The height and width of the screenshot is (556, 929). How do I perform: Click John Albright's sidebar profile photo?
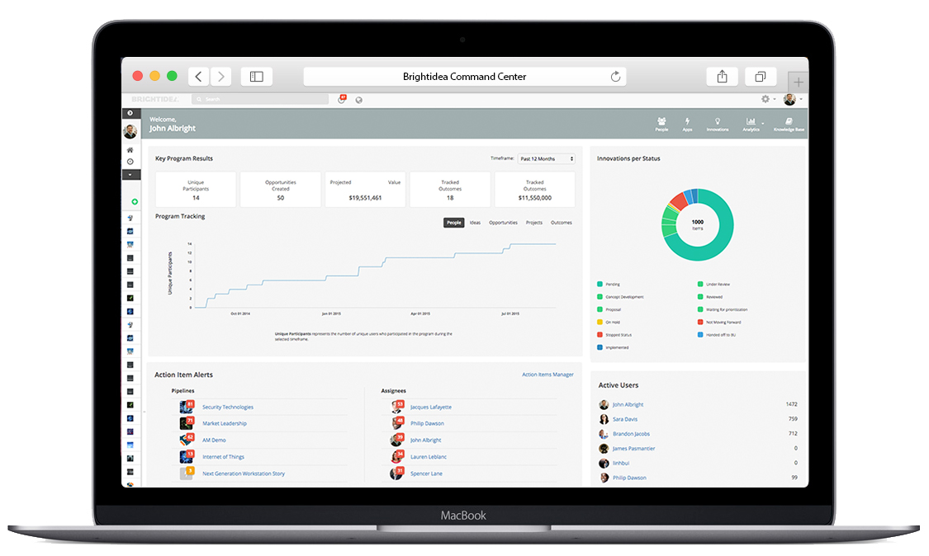click(x=130, y=131)
